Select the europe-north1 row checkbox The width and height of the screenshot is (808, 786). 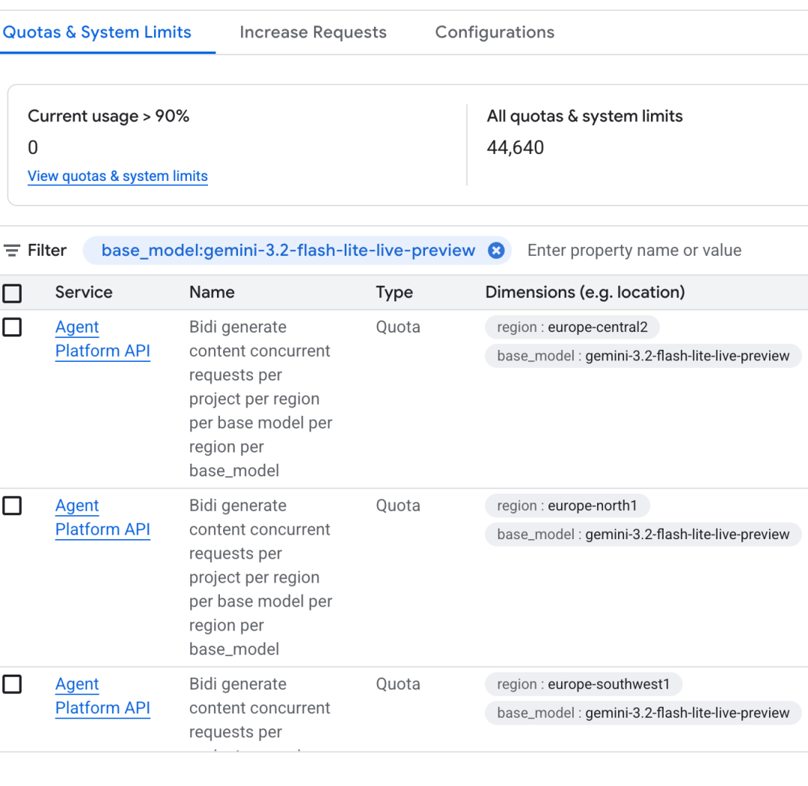[13, 506]
